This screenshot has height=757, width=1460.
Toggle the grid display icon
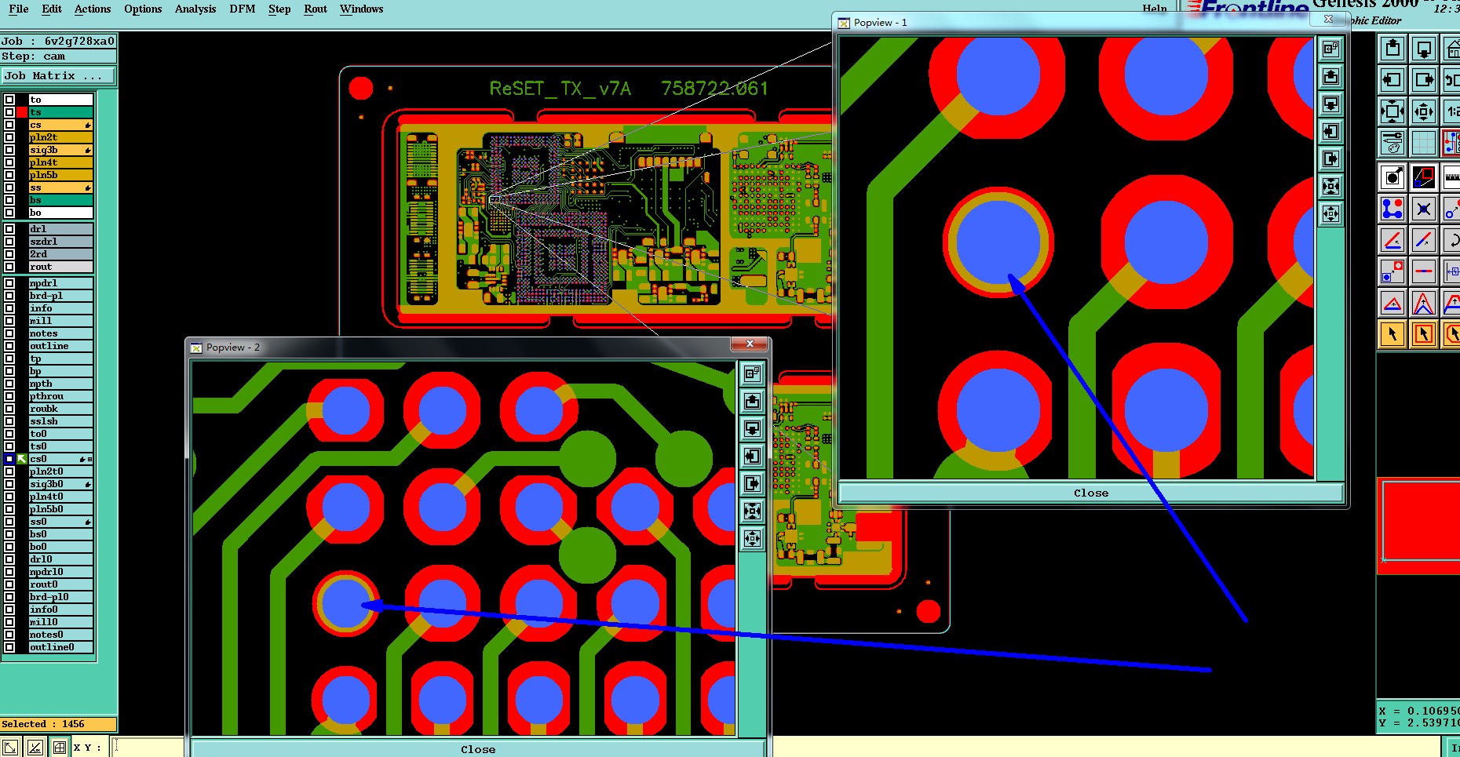[1423, 143]
